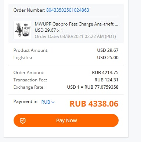Click the Exchange Rate label
The width and height of the screenshot is (141, 142).
[x=29, y=87]
